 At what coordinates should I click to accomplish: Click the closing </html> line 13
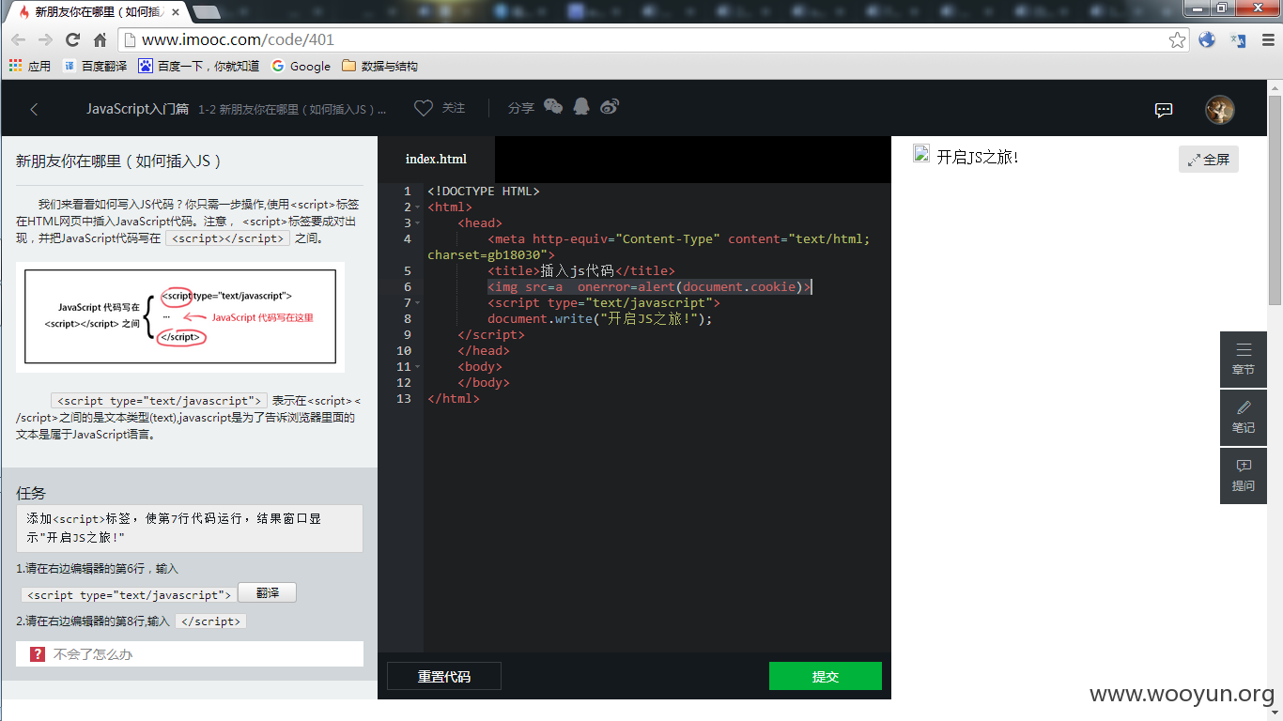pos(454,399)
